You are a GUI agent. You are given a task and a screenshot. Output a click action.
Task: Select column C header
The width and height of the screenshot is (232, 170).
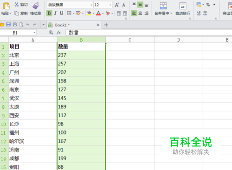pos(130,40)
